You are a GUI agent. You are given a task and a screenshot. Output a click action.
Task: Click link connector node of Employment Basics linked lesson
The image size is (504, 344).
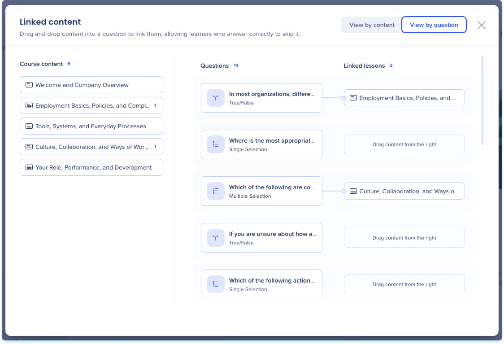343,98
